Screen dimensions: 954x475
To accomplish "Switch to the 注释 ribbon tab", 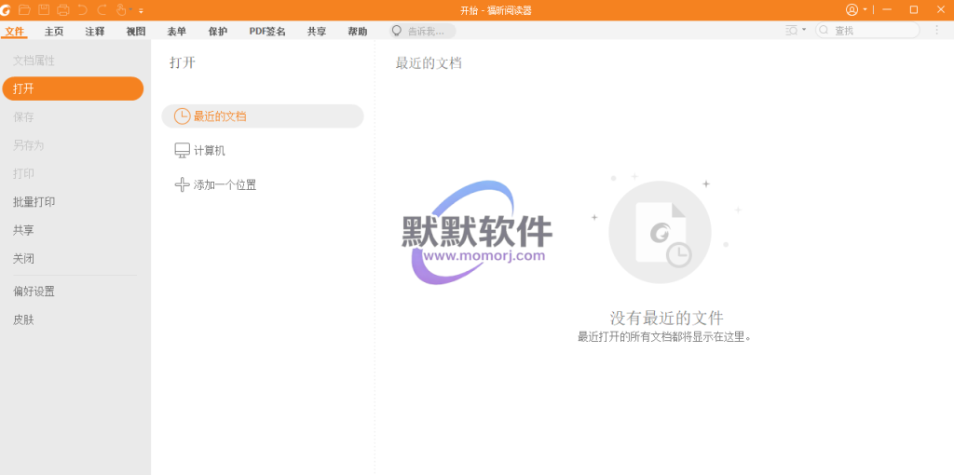I will (x=95, y=31).
